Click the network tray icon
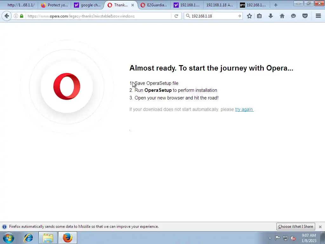 tap(285, 238)
